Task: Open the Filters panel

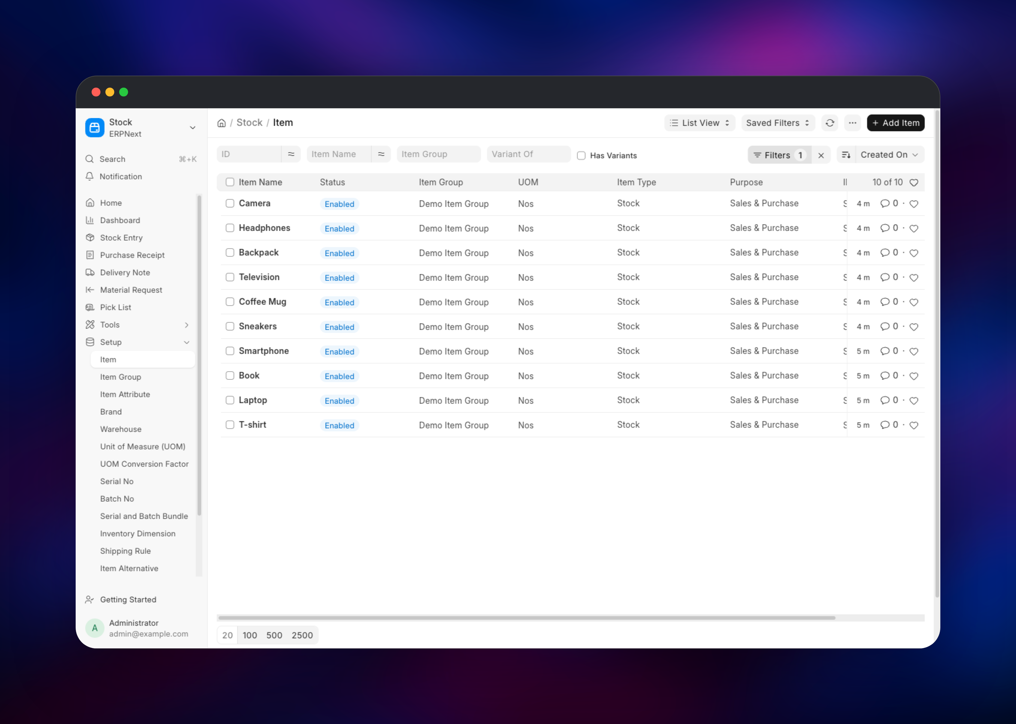Action: [780, 155]
